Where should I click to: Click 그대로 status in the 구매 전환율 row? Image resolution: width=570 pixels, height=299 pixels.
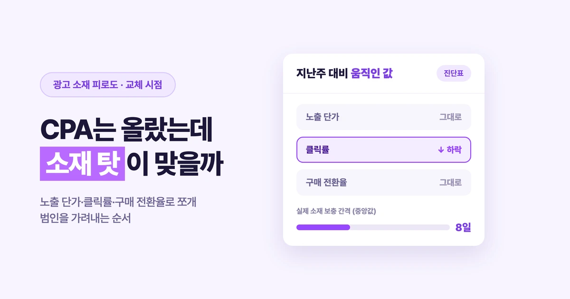coord(450,182)
